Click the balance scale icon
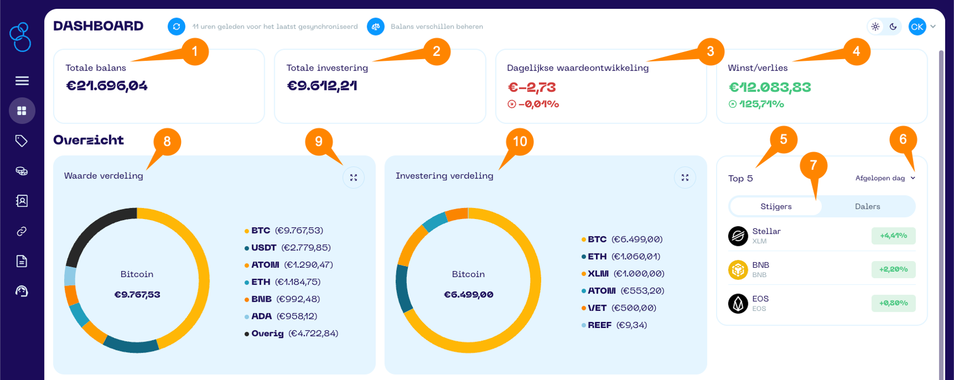Image resolution: width=954 pixels, height=380 pixels. (376, 26)
